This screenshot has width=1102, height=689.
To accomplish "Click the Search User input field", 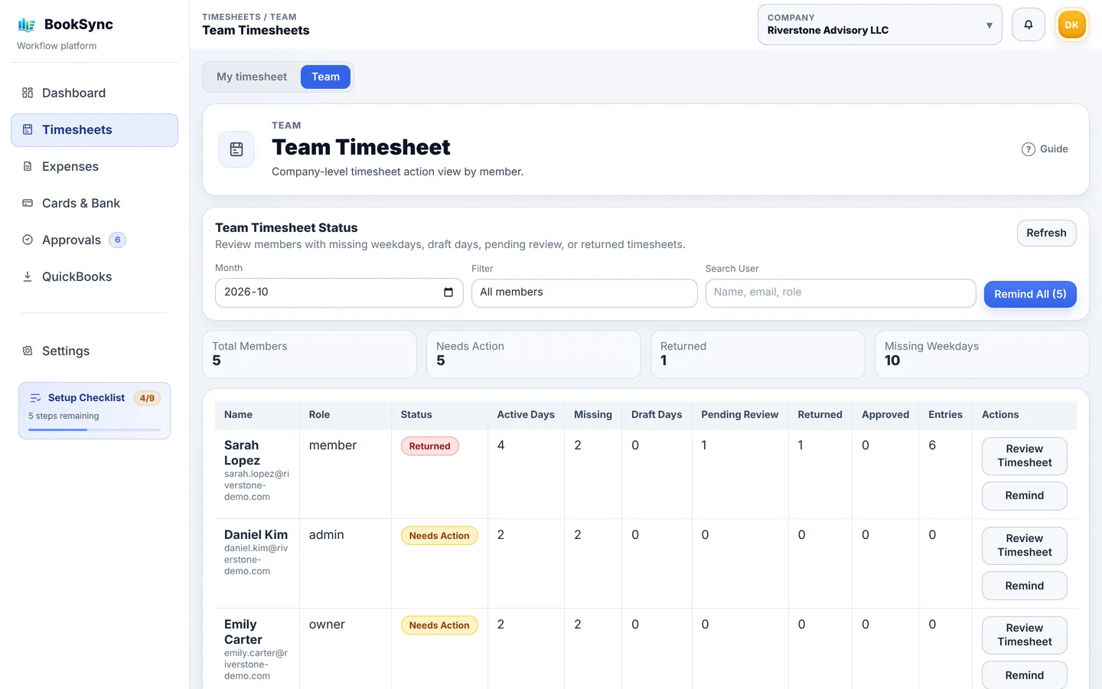I will 840,292.
